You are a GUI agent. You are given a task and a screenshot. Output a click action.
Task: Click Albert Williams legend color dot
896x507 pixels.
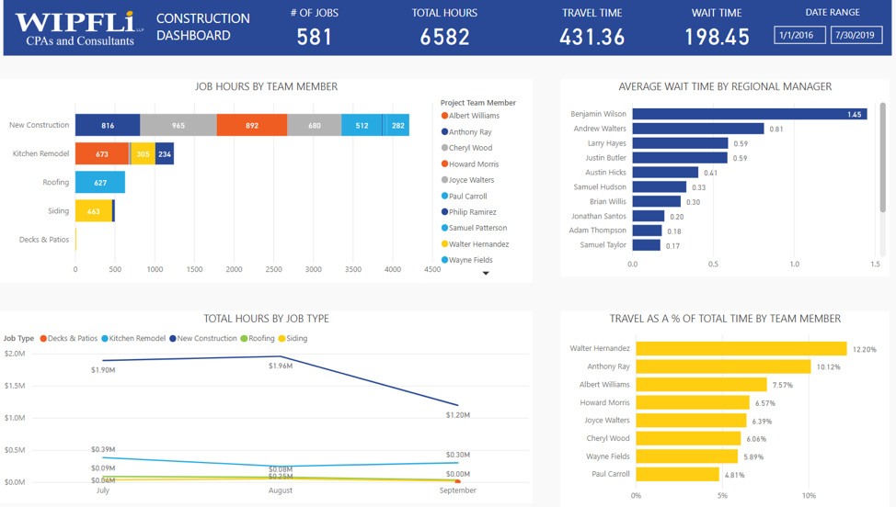(x=445, y=116)
